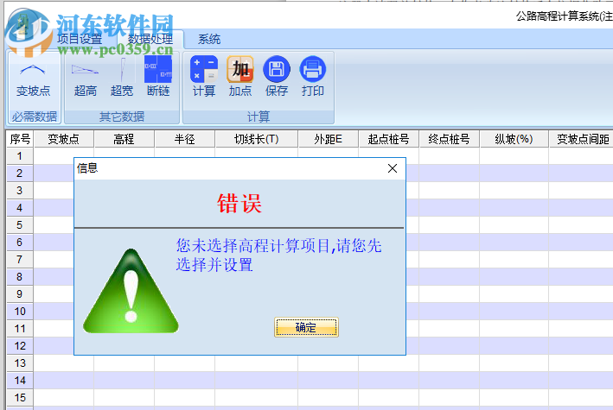The width and height of the screenshot is (613, 410).
Task: Click the 变坡点 column header
Action: click(64, 139)
